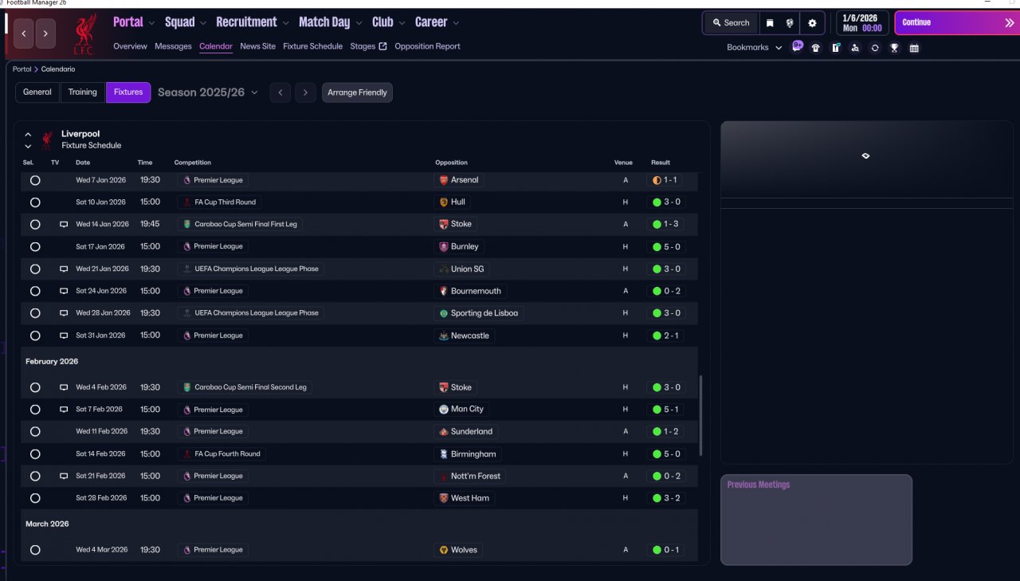
Task: Select the Sporting de Lisboa fixture radio button
Action: [35, 313]
